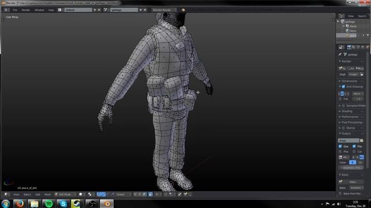Click the anti-aliasing filter size field
Screen dimensions: 371x208
pos(358,99)
